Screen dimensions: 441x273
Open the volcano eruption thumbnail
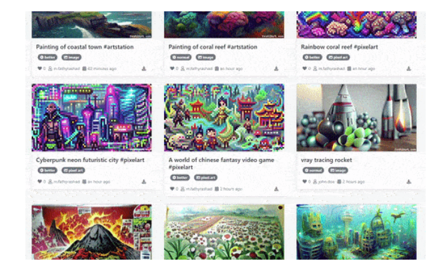coord(91,232)
